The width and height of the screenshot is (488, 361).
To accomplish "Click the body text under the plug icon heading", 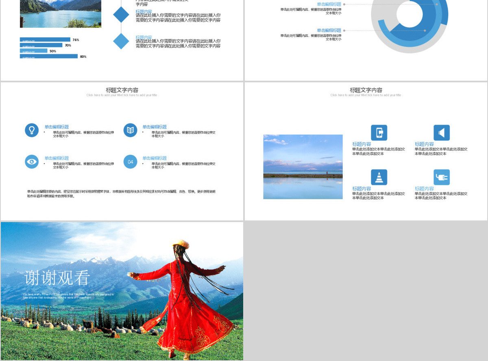I will coord(441,196).
